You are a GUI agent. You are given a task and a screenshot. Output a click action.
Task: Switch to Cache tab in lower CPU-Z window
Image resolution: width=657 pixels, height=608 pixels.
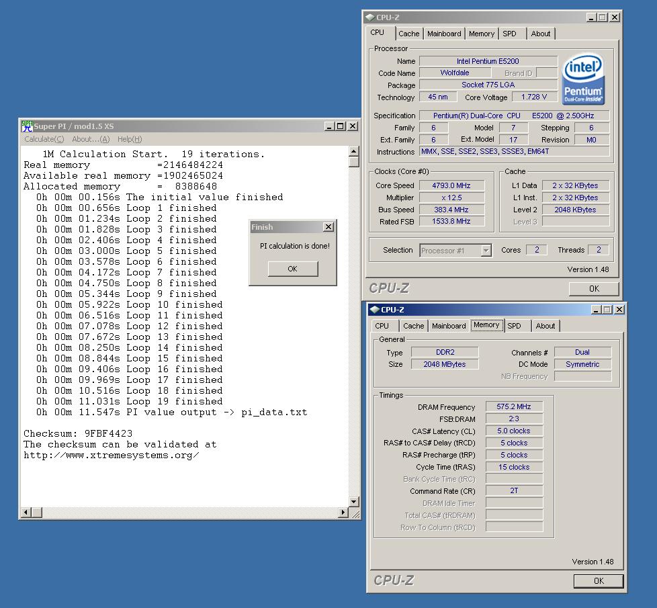coord(414,326)
